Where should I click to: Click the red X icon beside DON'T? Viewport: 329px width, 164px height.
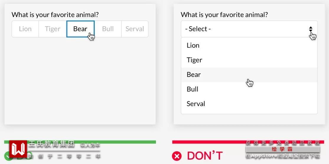pyautogui.click(x=177, y=156)
